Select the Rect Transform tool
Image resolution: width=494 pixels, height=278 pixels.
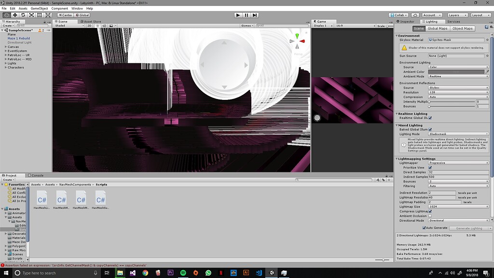[39, 15]
